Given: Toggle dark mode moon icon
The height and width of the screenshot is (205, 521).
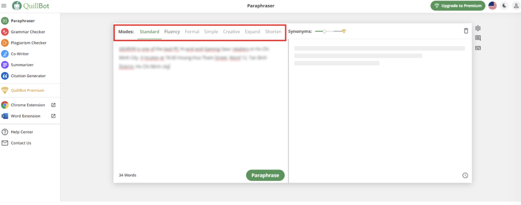Looking at the screenshot, I should tap(504, 6).
